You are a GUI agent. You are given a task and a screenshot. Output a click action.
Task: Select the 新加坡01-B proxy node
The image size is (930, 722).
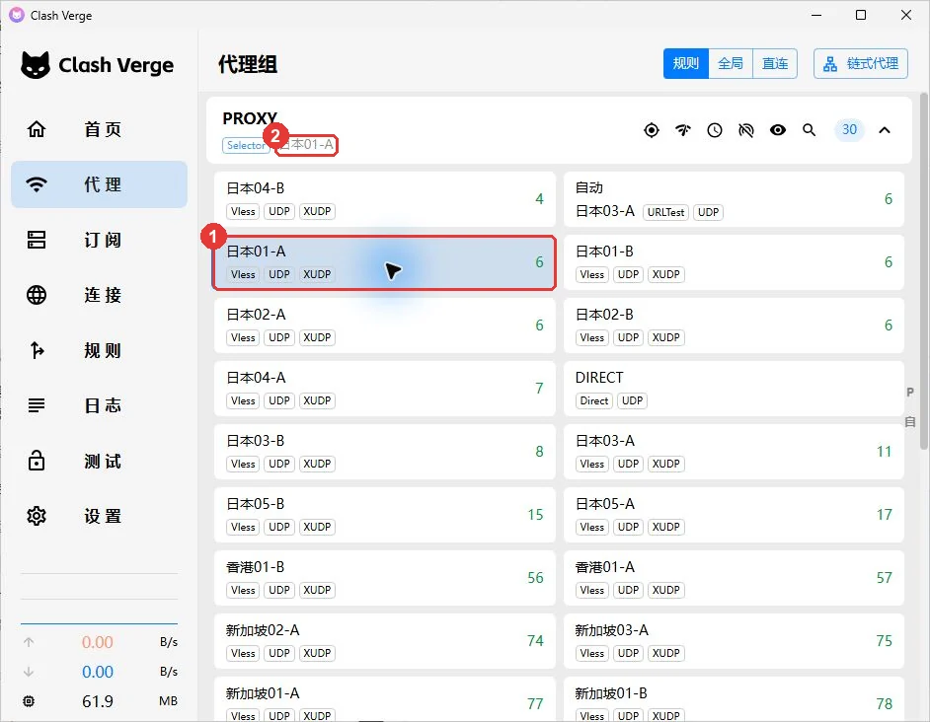(x=734, y=699)
